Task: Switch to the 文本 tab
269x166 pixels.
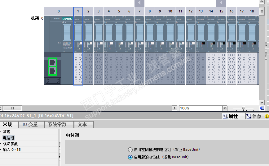Action: pos(84,125)
